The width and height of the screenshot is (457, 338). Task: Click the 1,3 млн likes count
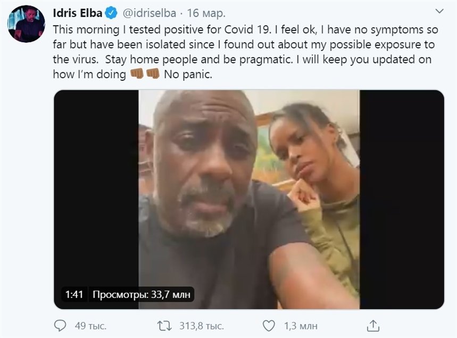(x=301, y=325)
